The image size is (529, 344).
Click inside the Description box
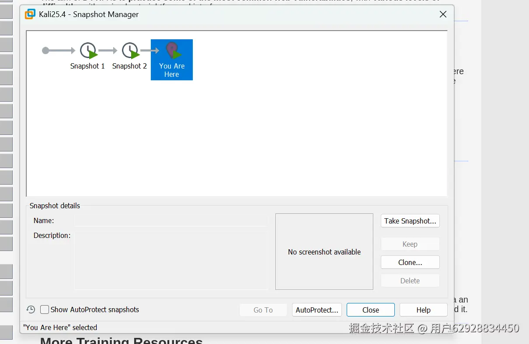coord(171,260)
